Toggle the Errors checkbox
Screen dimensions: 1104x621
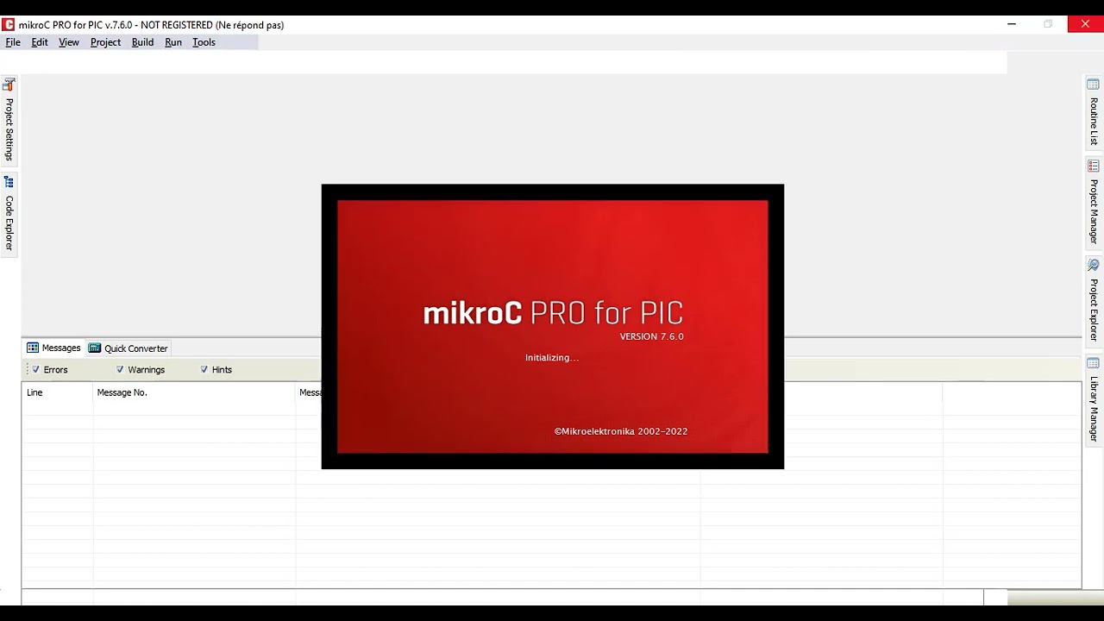[36, 369]
